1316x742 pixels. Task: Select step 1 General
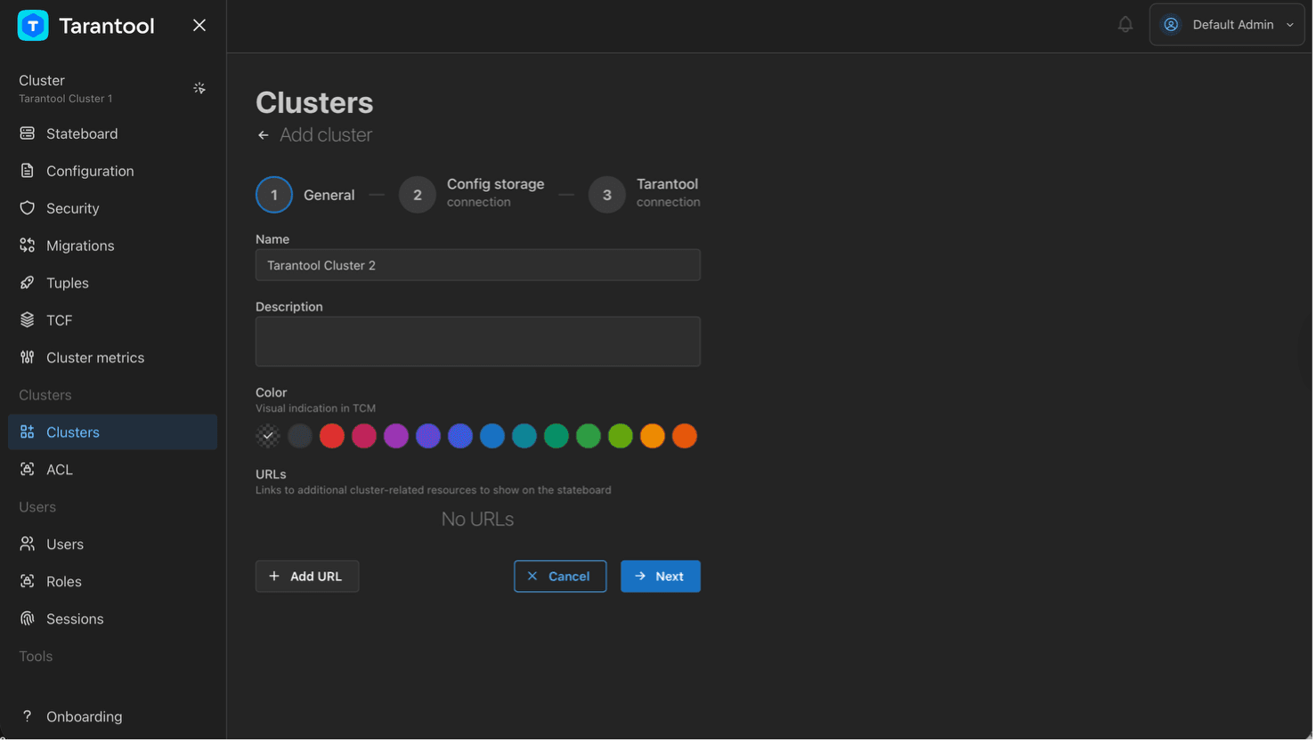(x=305, y=195)
